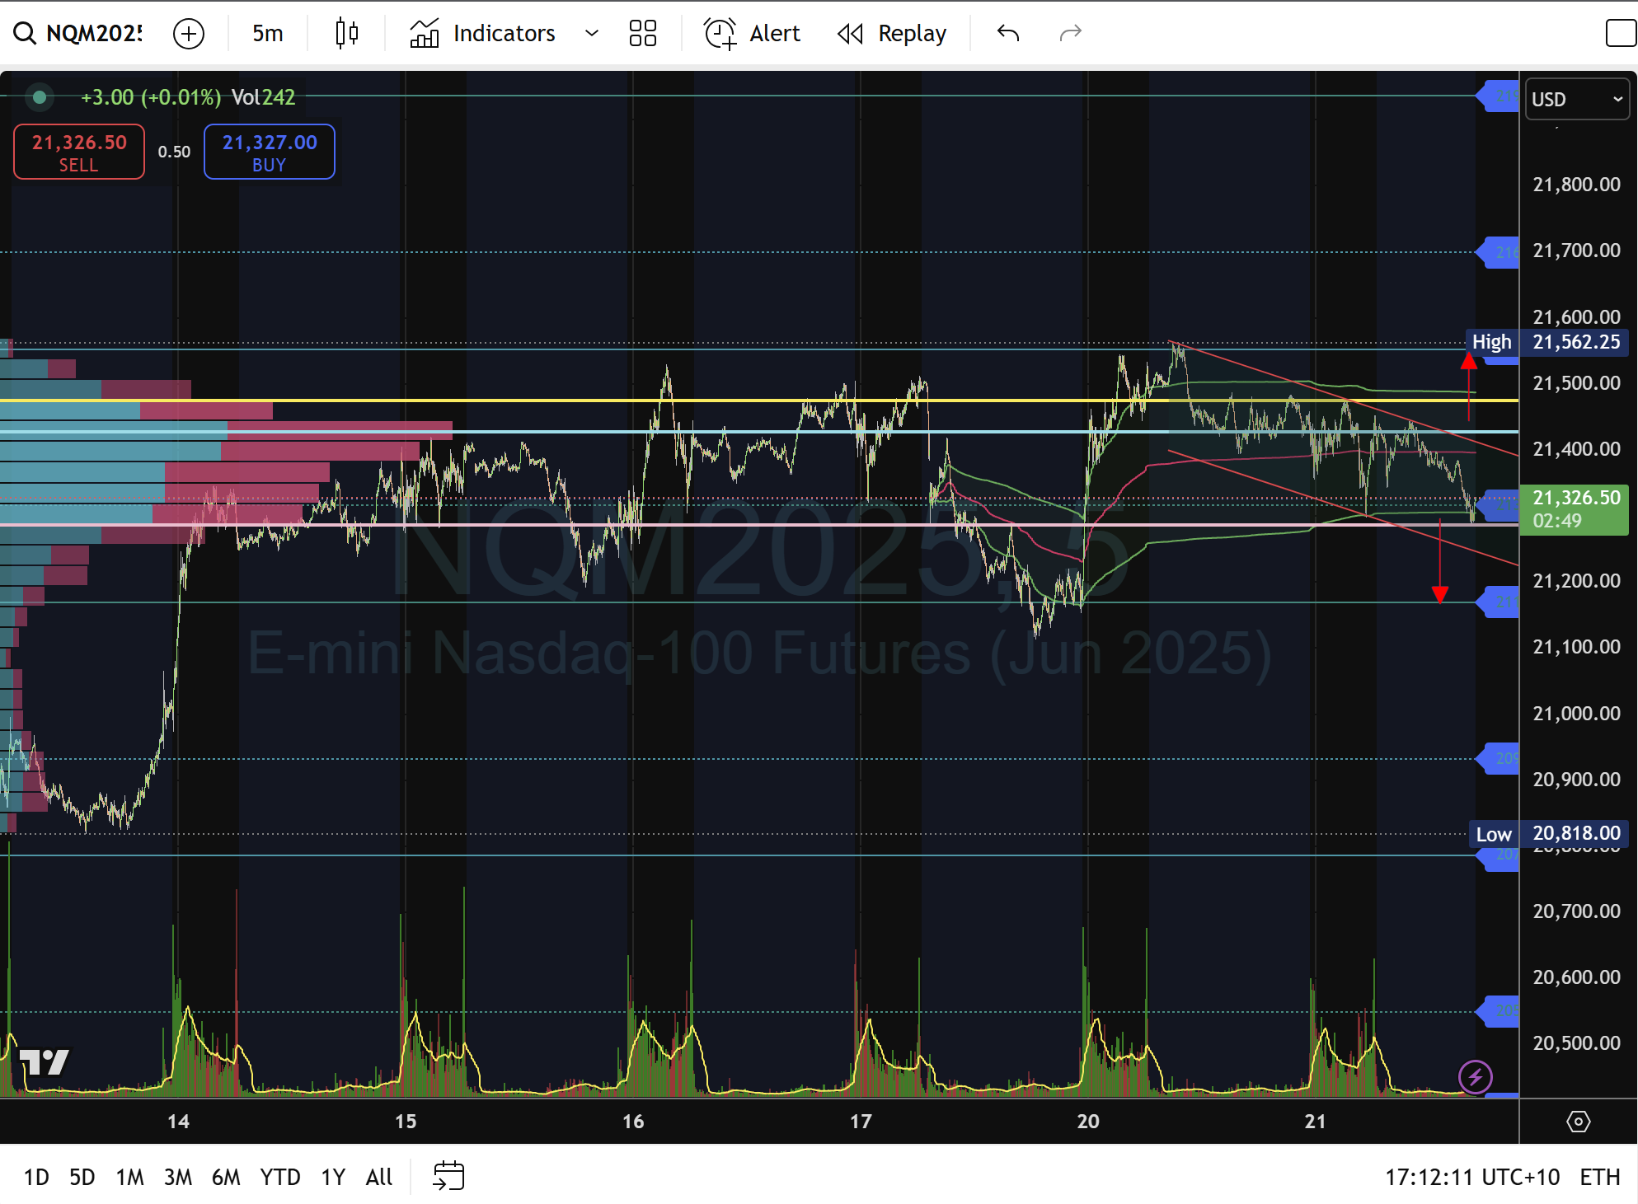This screenshot has width=1638, height=1204.
Task: Toggle fullscreen layout rectangle icon
Action: 1621,33
